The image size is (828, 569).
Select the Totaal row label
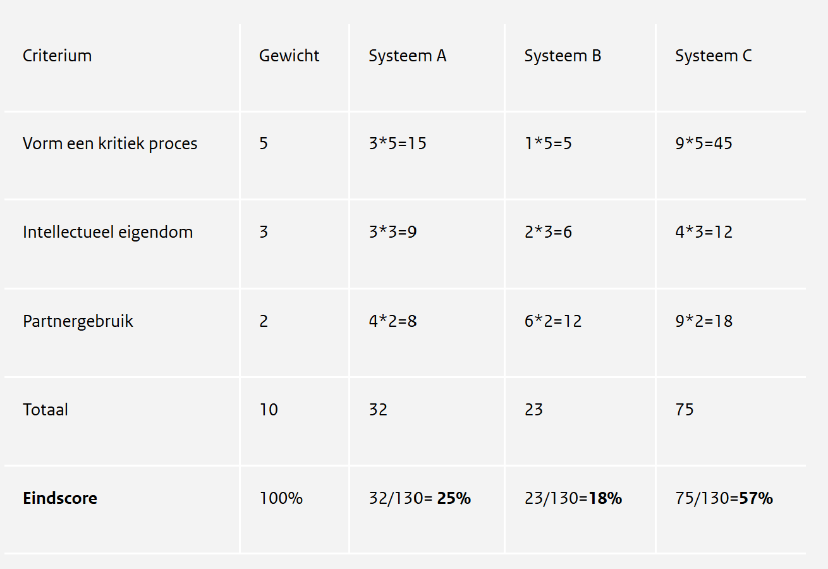pos(46,410)
